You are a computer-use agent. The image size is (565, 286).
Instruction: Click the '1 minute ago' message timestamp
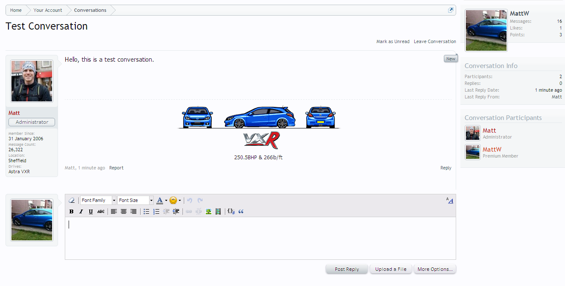pyautogui.click(x=91, y=168)
